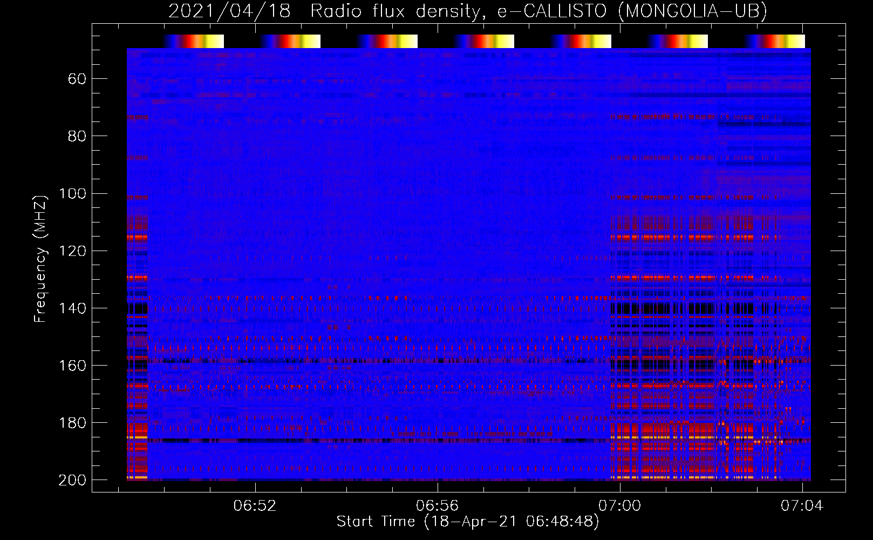Click the plot title "2021/04/18 Radio flux density, e-CALLISTO (MONGOLIA-UB)"
Screen dimensions: 873x540
pyautogui.click(x=468, y=11)
